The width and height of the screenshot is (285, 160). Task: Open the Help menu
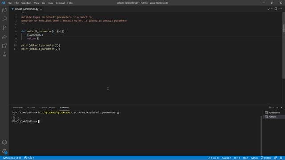pos(70,3)
